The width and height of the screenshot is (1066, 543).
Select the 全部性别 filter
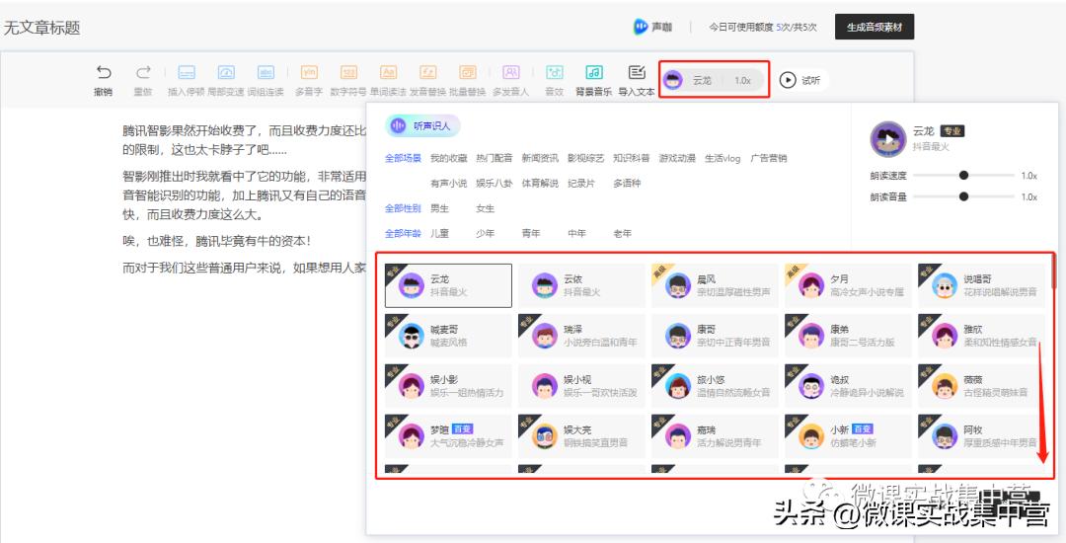pos(403,208)
